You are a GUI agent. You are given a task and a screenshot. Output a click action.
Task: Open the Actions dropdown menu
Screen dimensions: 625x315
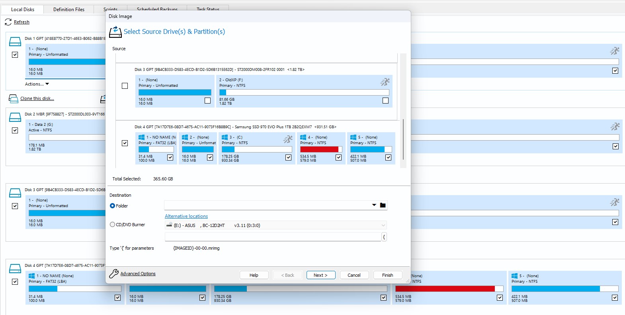37,84
